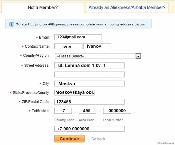The height and width of the screenshot is (145, 175).
Task: Click the mobile field "+7 900 0000000"
Action: (90, 129)
